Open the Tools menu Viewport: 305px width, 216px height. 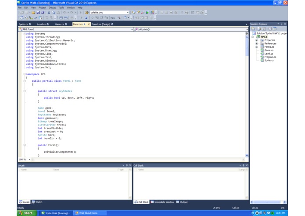pyautogui.click(x=61, y=7)
